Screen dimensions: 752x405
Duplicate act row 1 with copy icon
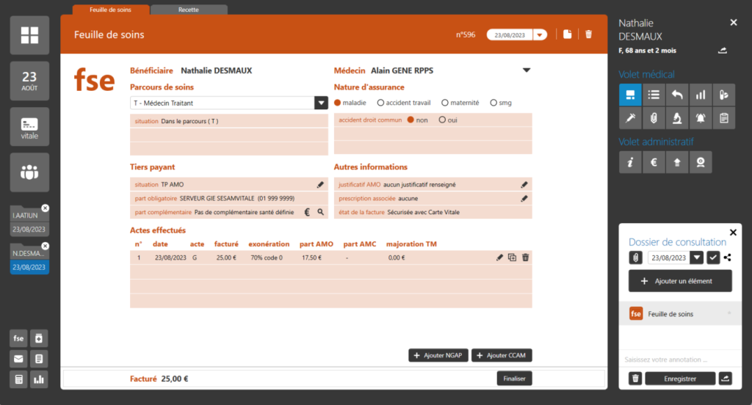point(513,258)
